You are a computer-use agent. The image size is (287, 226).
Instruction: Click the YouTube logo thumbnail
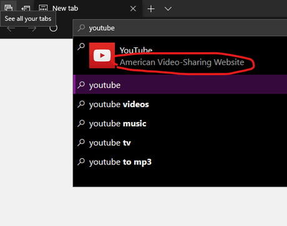[x=102, y=55]
